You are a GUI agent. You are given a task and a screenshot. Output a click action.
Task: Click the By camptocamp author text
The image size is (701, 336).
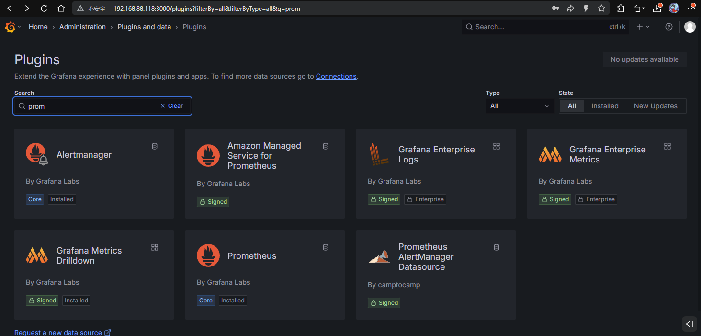(x=394, y=285)
